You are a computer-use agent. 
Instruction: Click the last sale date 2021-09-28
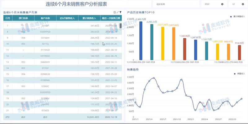[x=111, y=68]
